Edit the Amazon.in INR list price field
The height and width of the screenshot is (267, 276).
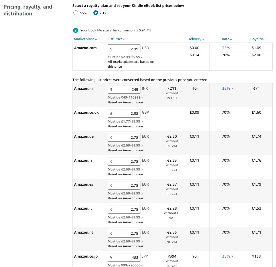click(x=124, y=89)
